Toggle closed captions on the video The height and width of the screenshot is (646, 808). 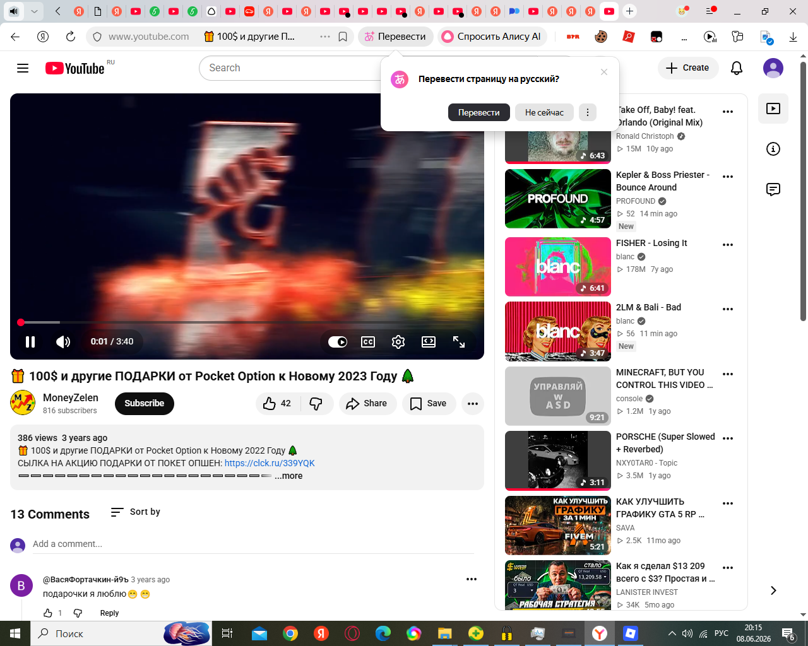(368, 342)
